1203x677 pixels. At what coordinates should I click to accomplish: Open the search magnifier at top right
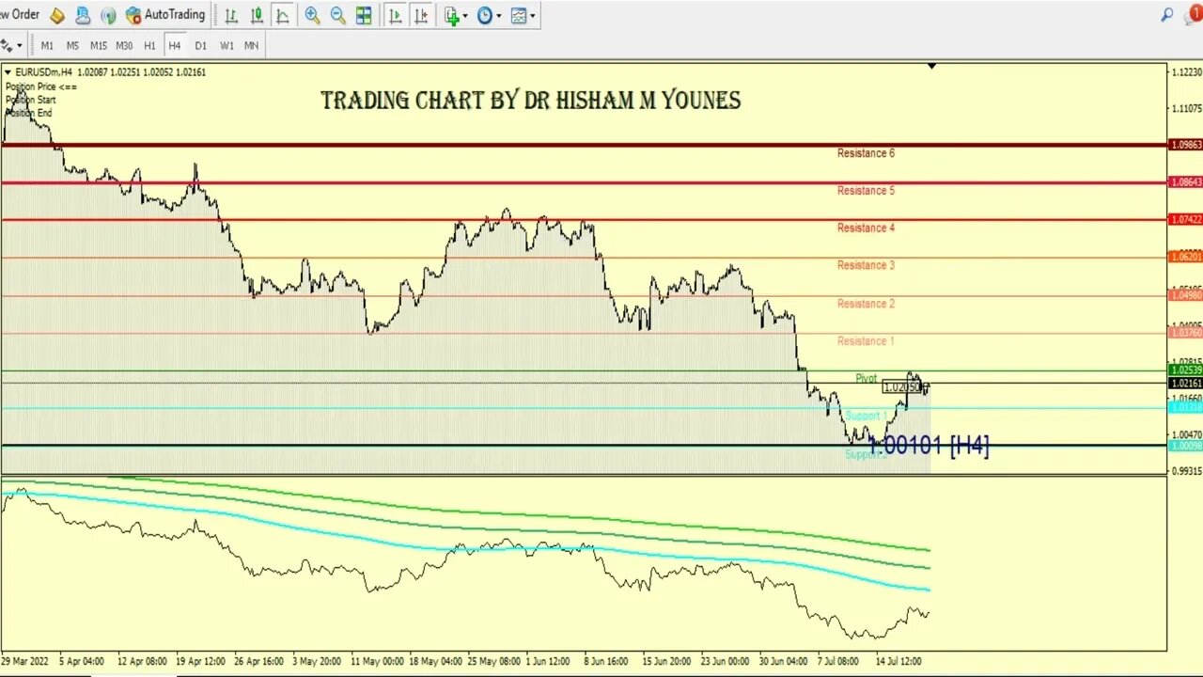coord(1167,15)
